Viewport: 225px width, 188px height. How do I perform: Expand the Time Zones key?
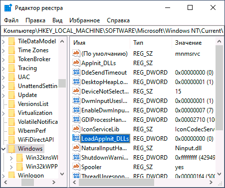click(3, 51)
